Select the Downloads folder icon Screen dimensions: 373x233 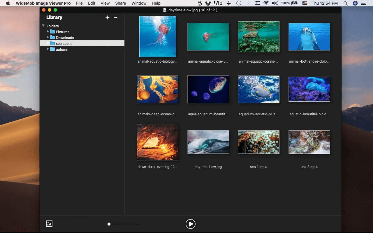(x=53, y=38)
